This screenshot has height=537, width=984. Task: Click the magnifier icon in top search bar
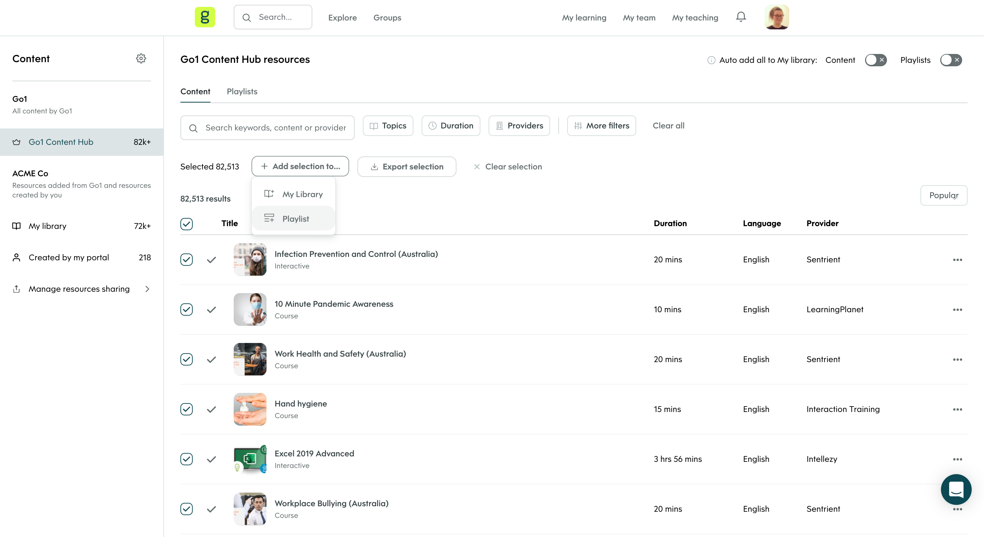click(x=247, y=17)
